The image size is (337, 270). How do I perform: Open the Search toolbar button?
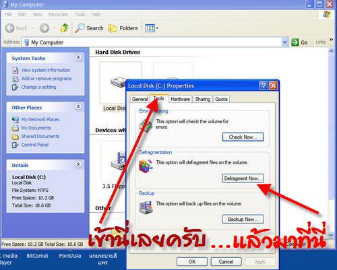click(x=89, y=28)
